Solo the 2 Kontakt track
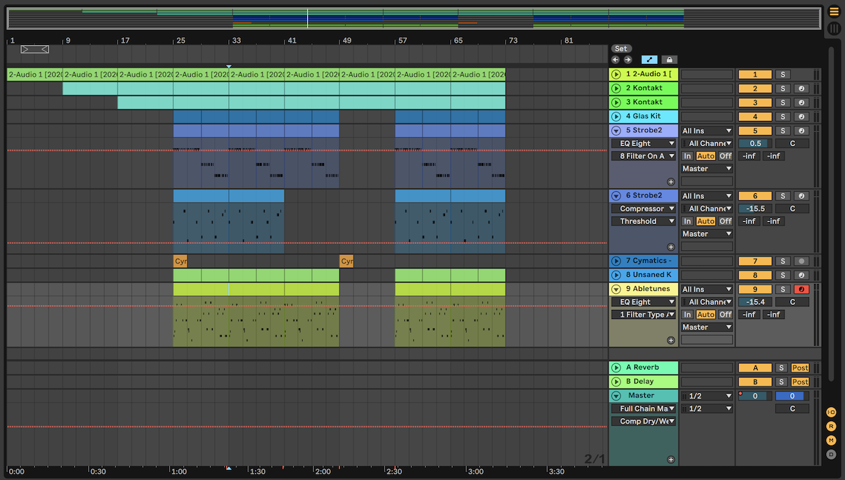The width and height of the screenshot is (845, 480). [x=782, y=89]
